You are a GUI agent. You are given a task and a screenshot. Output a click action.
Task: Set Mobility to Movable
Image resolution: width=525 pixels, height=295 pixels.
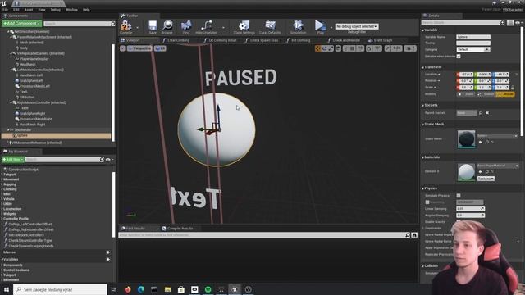point(505,94)
